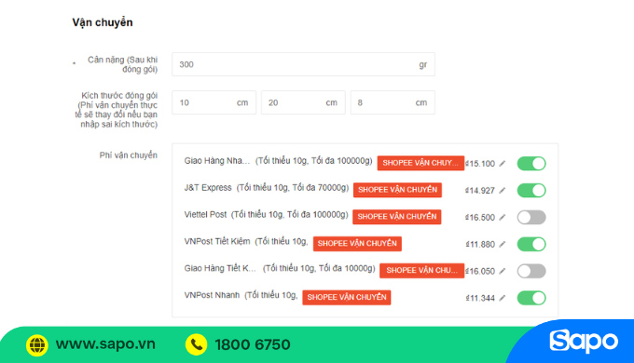Enable the Giao Hàng Tiết Kiệm shipping toggle

531,271
